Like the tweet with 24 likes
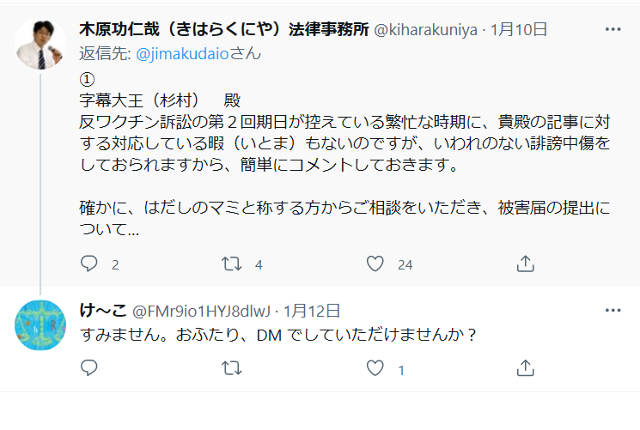The width and height of the screenshot is (640, 430). 375,263
